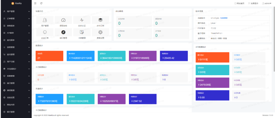This screenshot has width=275, height=118.
Task: Click the person icon beside 商户管理
Action: 4,11
